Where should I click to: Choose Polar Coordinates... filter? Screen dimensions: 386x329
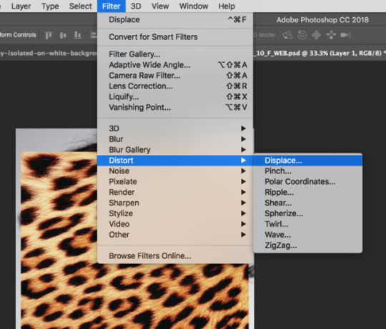[x=307, y=181]
